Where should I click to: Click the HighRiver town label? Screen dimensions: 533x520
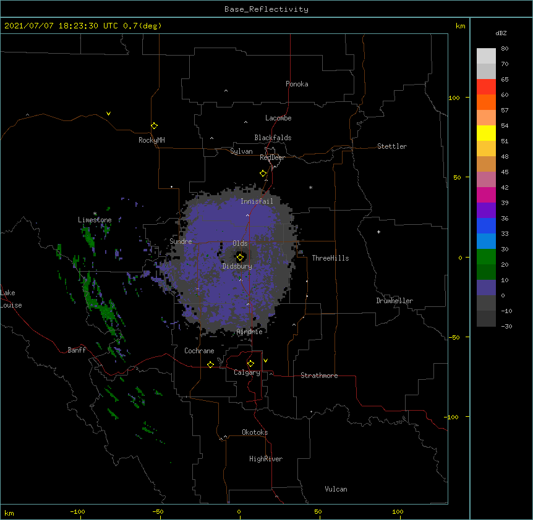pyautogui.click(x=266, y=459)
